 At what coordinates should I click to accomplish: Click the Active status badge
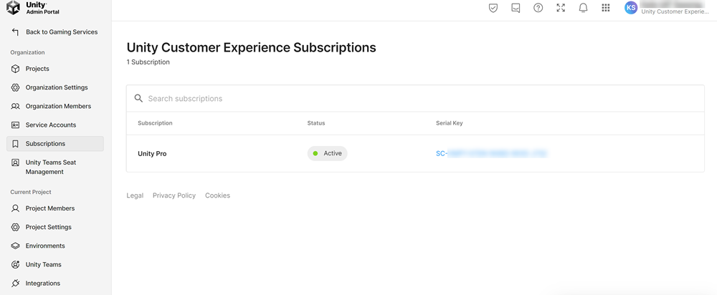click(x=328, y=153)
